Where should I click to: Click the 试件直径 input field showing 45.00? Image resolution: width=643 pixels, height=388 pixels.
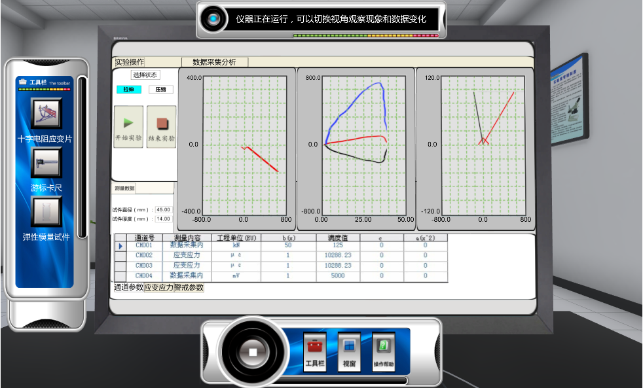point(163,210)
